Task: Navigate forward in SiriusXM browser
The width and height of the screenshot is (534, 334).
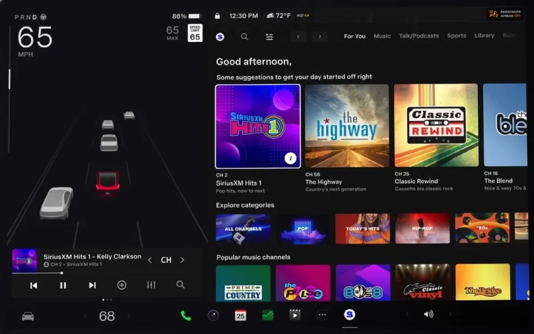Action: tap(320, 37)
